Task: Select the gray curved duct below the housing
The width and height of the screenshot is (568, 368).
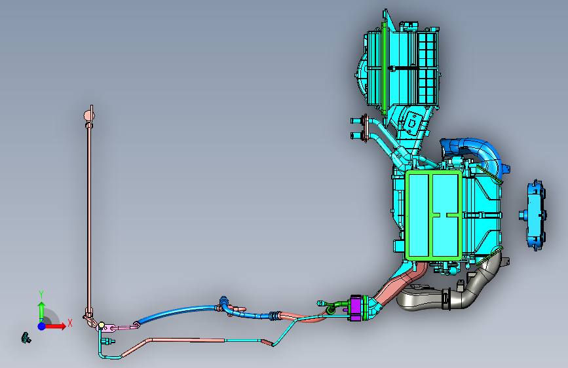Action: coord(453,291)
